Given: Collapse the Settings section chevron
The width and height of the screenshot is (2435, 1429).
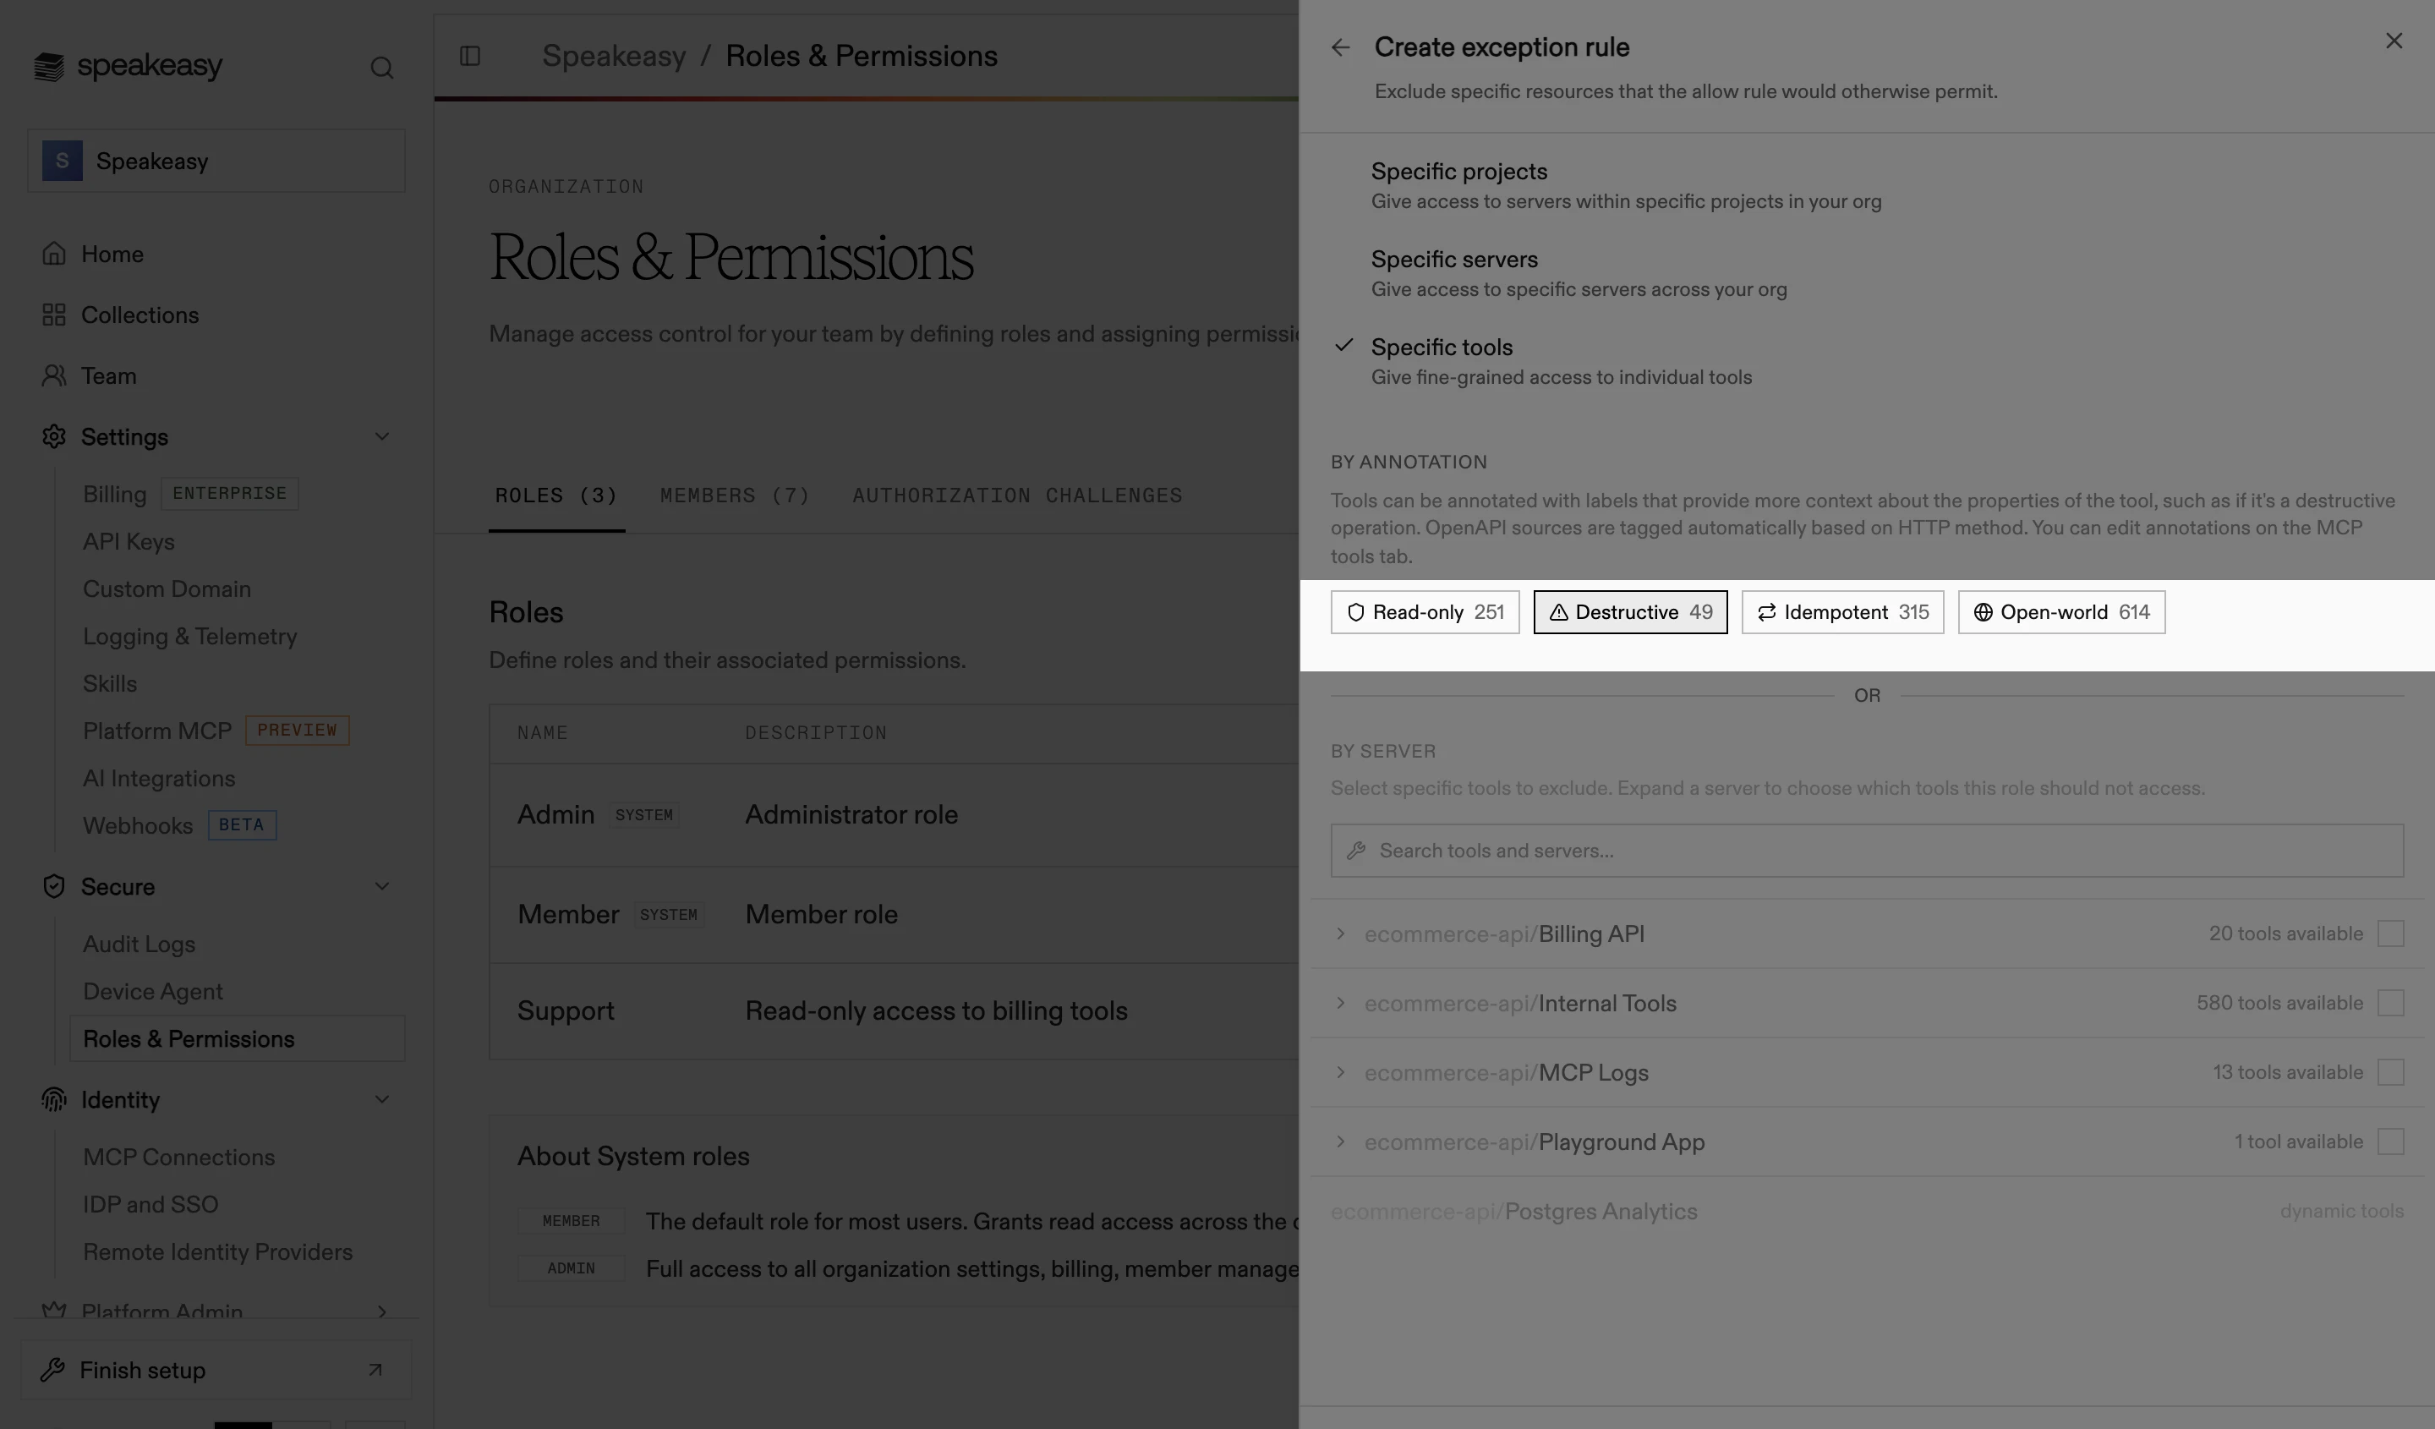Looking at the screenshot, I should click(381, 436).
